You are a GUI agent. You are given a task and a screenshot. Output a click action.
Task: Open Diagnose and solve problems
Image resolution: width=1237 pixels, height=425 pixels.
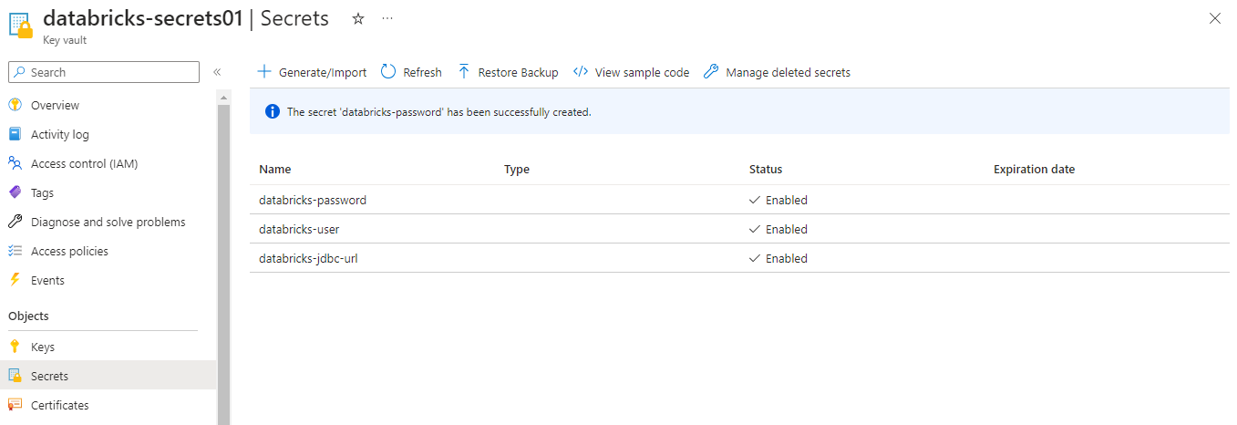click(108, 222)
